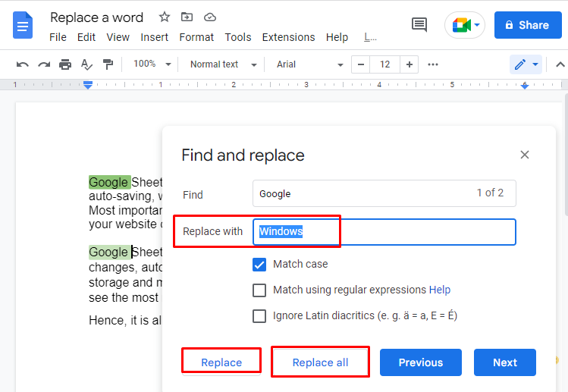The width and height of the screenshot is (568, 392).
Task: Open the regular expressions Help link
Action: (x=439, y=290)
